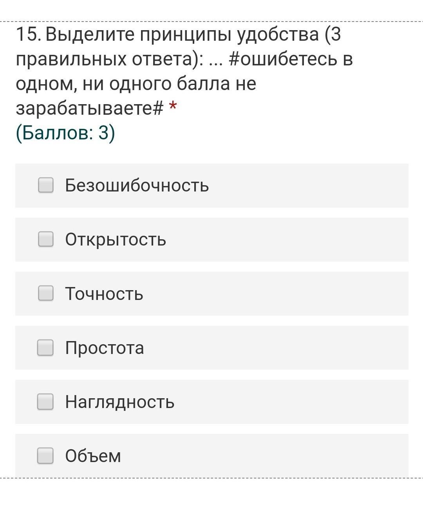Click the red required asterisk
Screen dimensions: 423x511
(173, 107)
